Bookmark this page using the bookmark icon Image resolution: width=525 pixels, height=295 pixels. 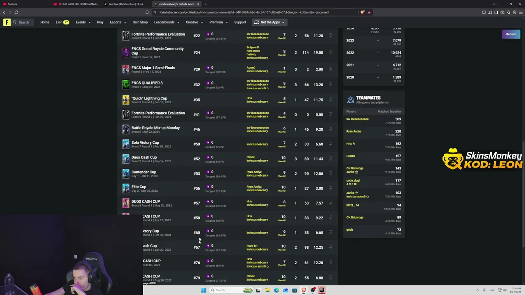click(x=147, y=12)
